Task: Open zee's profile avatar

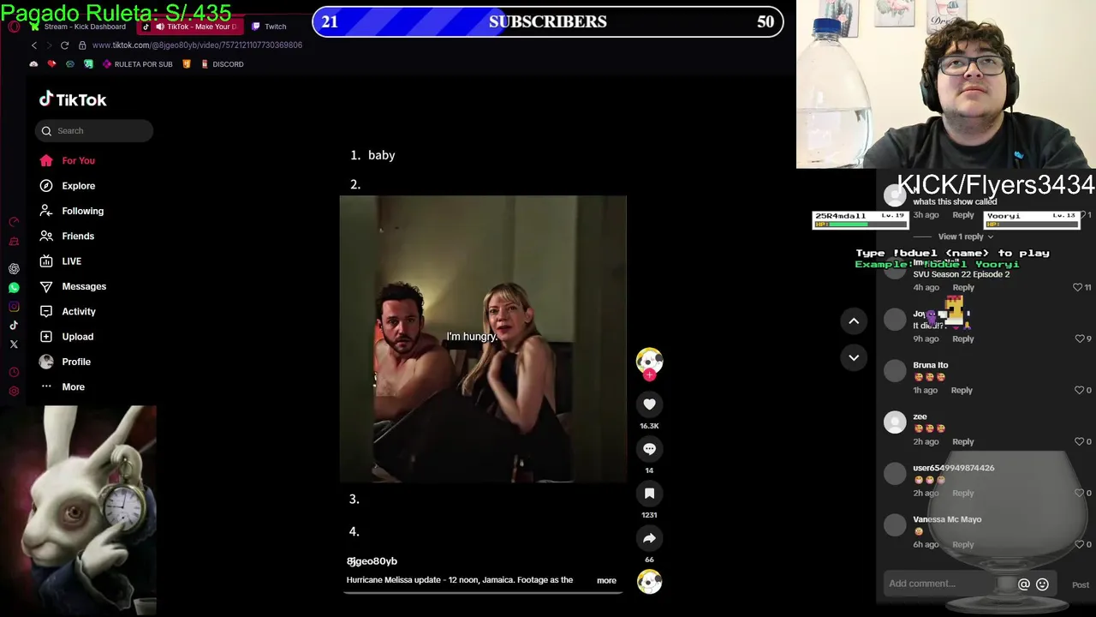Action: (x=895, y=422)
